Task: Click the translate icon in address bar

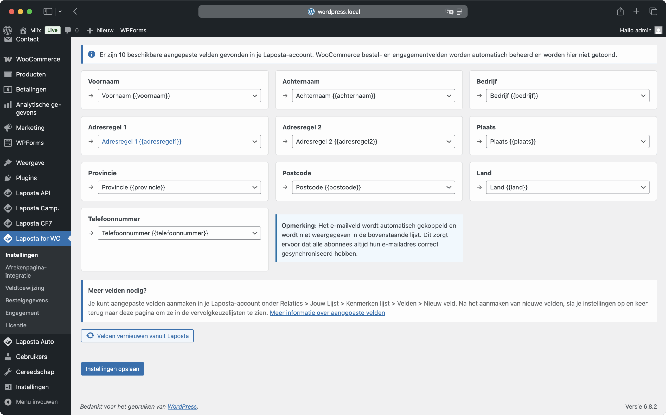Action: click(449, 11)
